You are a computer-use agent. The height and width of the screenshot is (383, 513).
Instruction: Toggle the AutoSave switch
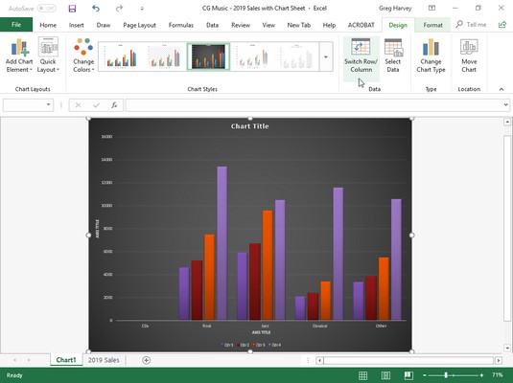point(46,9)
